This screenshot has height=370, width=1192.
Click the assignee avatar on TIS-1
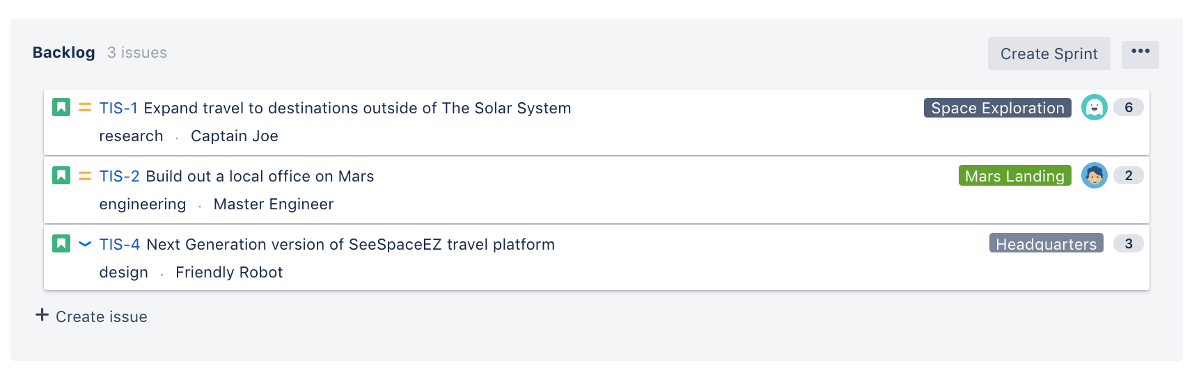1094,108
